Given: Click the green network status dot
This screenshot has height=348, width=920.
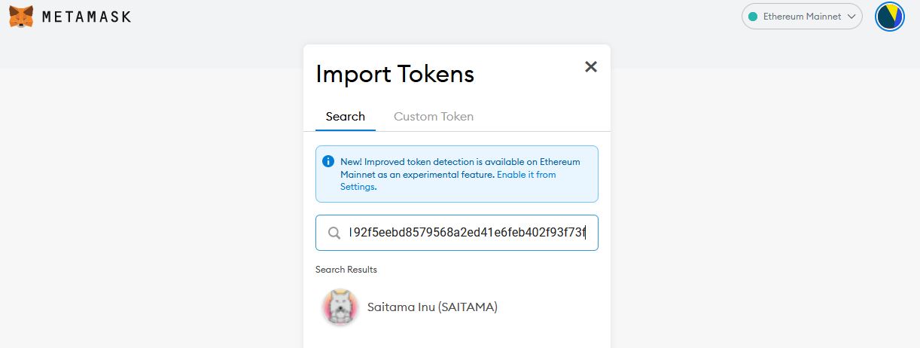Looking at the screenshot, I should (x=752, y=17).
